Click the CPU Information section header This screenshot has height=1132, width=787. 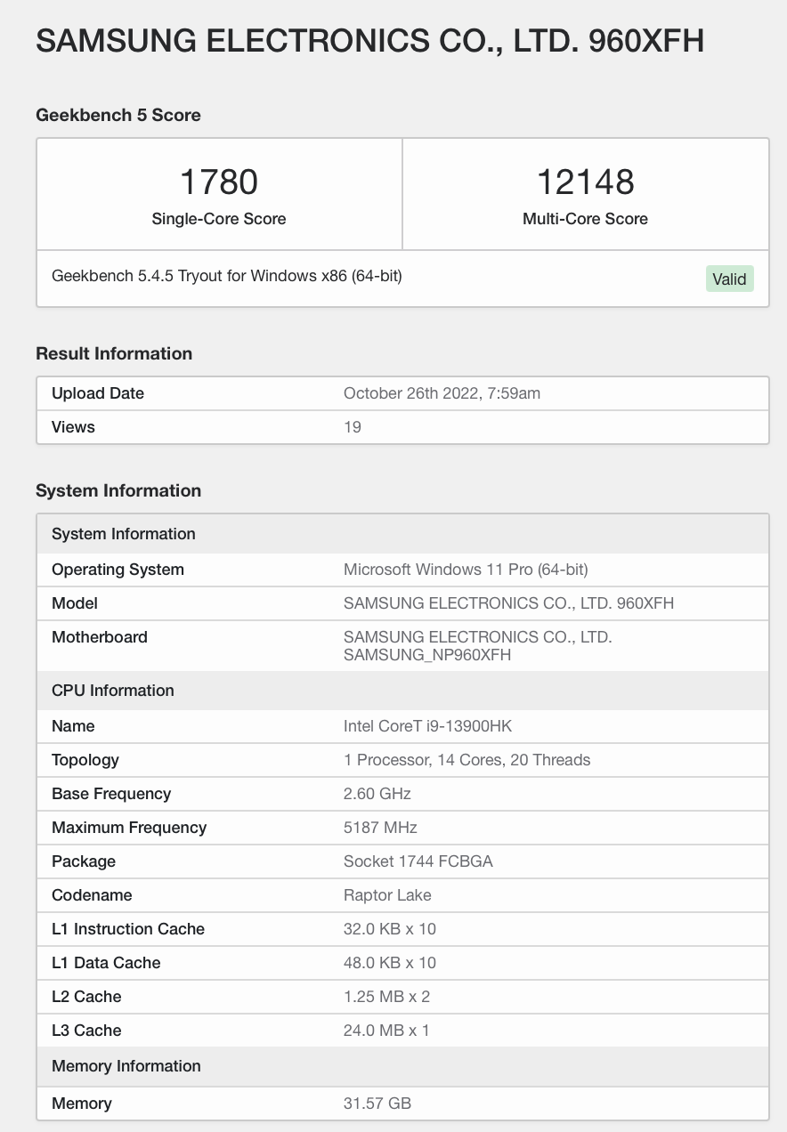click(113, 691)
